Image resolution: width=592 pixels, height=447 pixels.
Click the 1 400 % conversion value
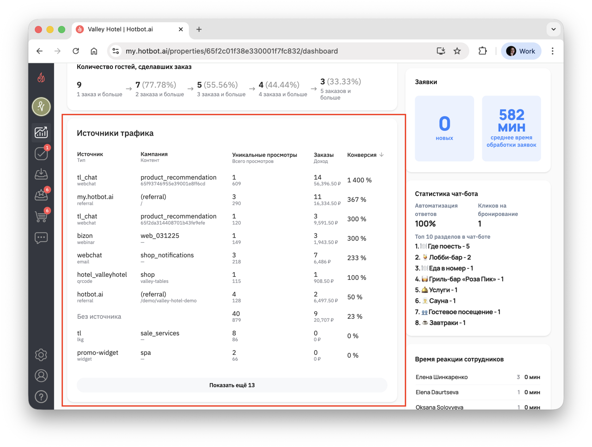[x=359, y=180]
